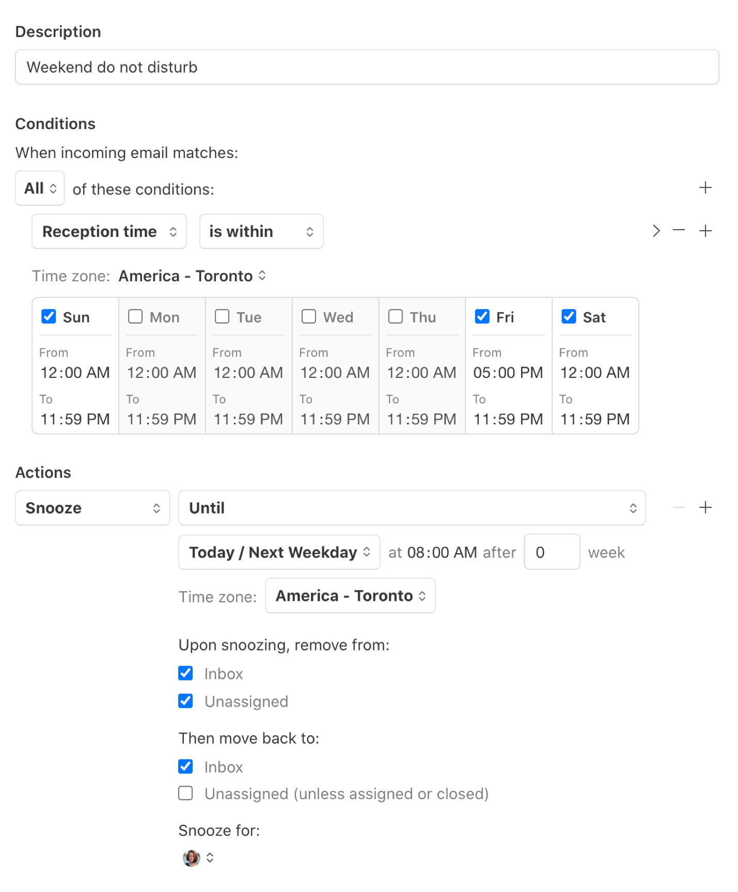Viewport: 738px width, 892px height.
Task: Click the user avatar under Snooze for
Action: pyautogui.click(x=192, y=857)
